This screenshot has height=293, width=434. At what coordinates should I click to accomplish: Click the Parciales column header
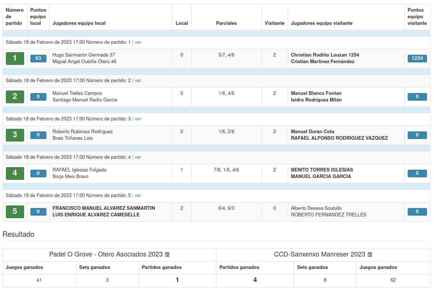click(226, 23)
